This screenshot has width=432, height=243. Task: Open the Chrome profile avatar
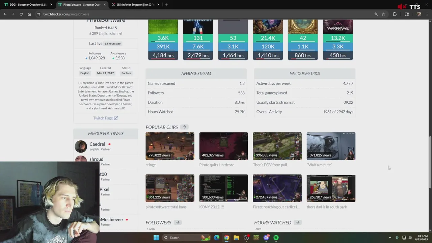419,14
